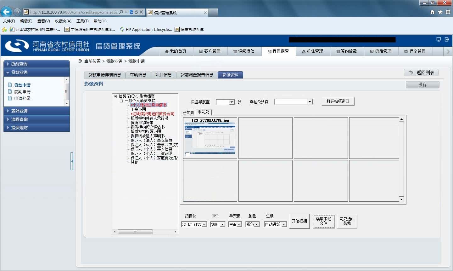Image resolution: width=453 pixels, height=271 pixels.
Task: Click the refresh icon in address bar
Action: (x=136, y=12)
